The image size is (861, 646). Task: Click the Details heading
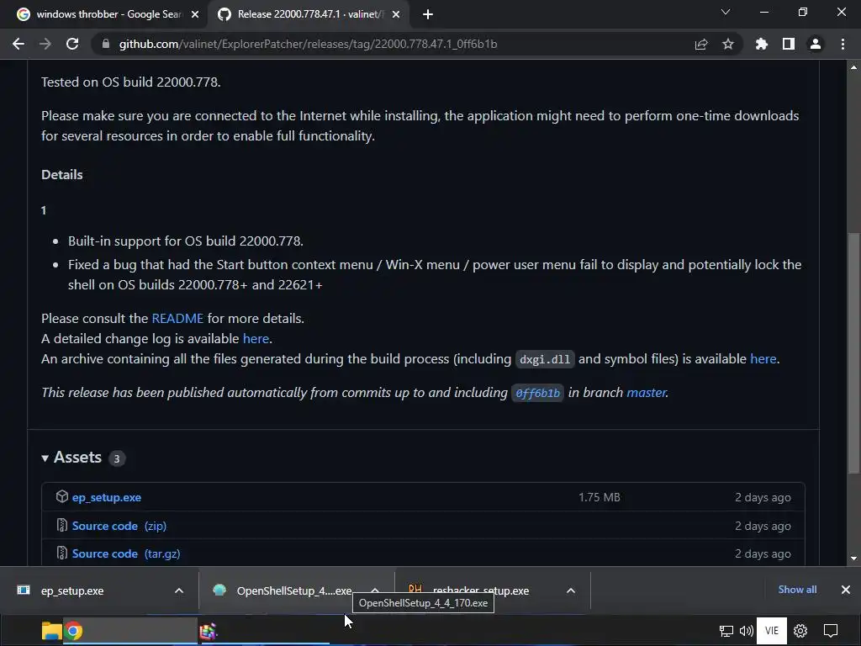[62, 175]
